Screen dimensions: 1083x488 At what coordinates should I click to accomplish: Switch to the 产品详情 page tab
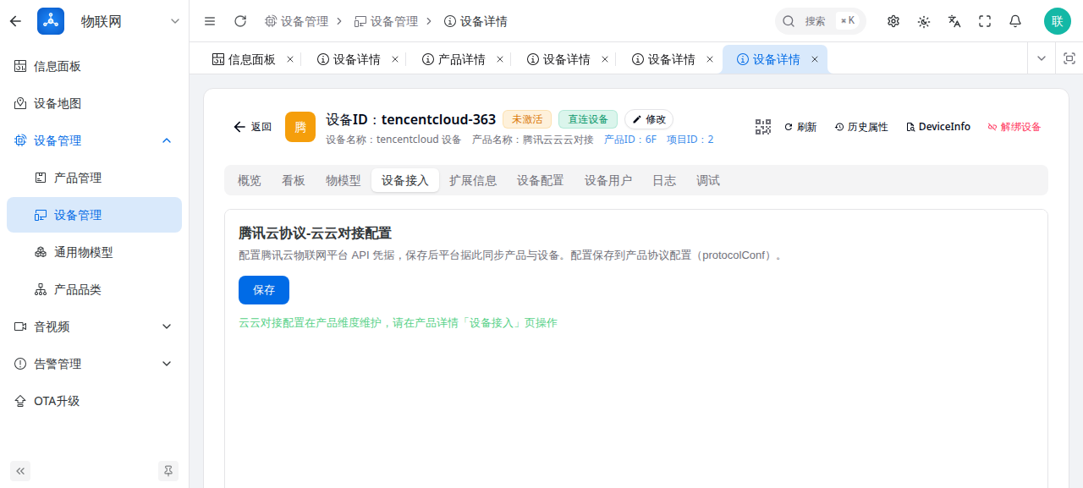454,59
